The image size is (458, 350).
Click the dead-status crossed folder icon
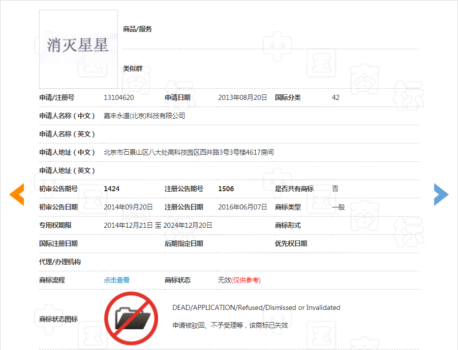pos(131,318)
